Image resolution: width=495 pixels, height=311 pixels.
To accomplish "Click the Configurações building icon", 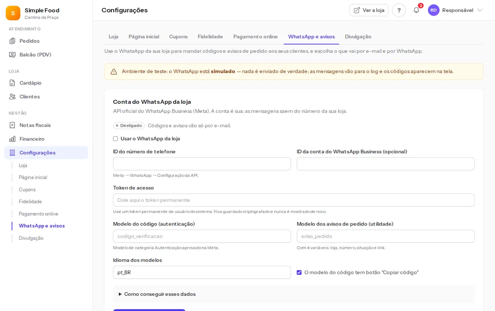I will point(12,152).
